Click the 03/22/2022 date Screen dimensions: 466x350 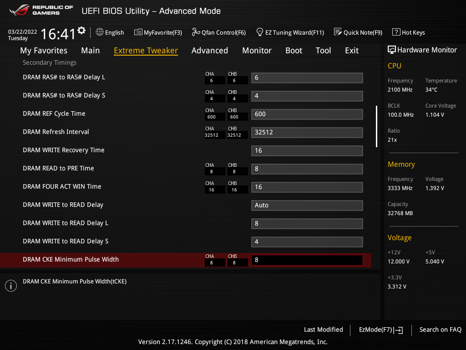coord(23,31)
